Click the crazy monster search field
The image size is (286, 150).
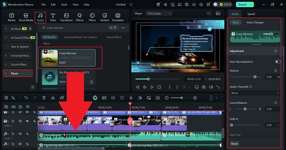73,28
